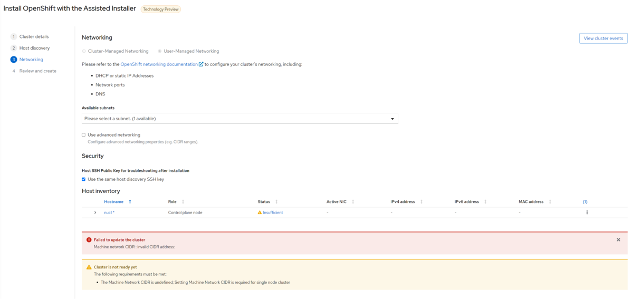Open kebab actions menu for nuc1

click(x=587, y=213)
